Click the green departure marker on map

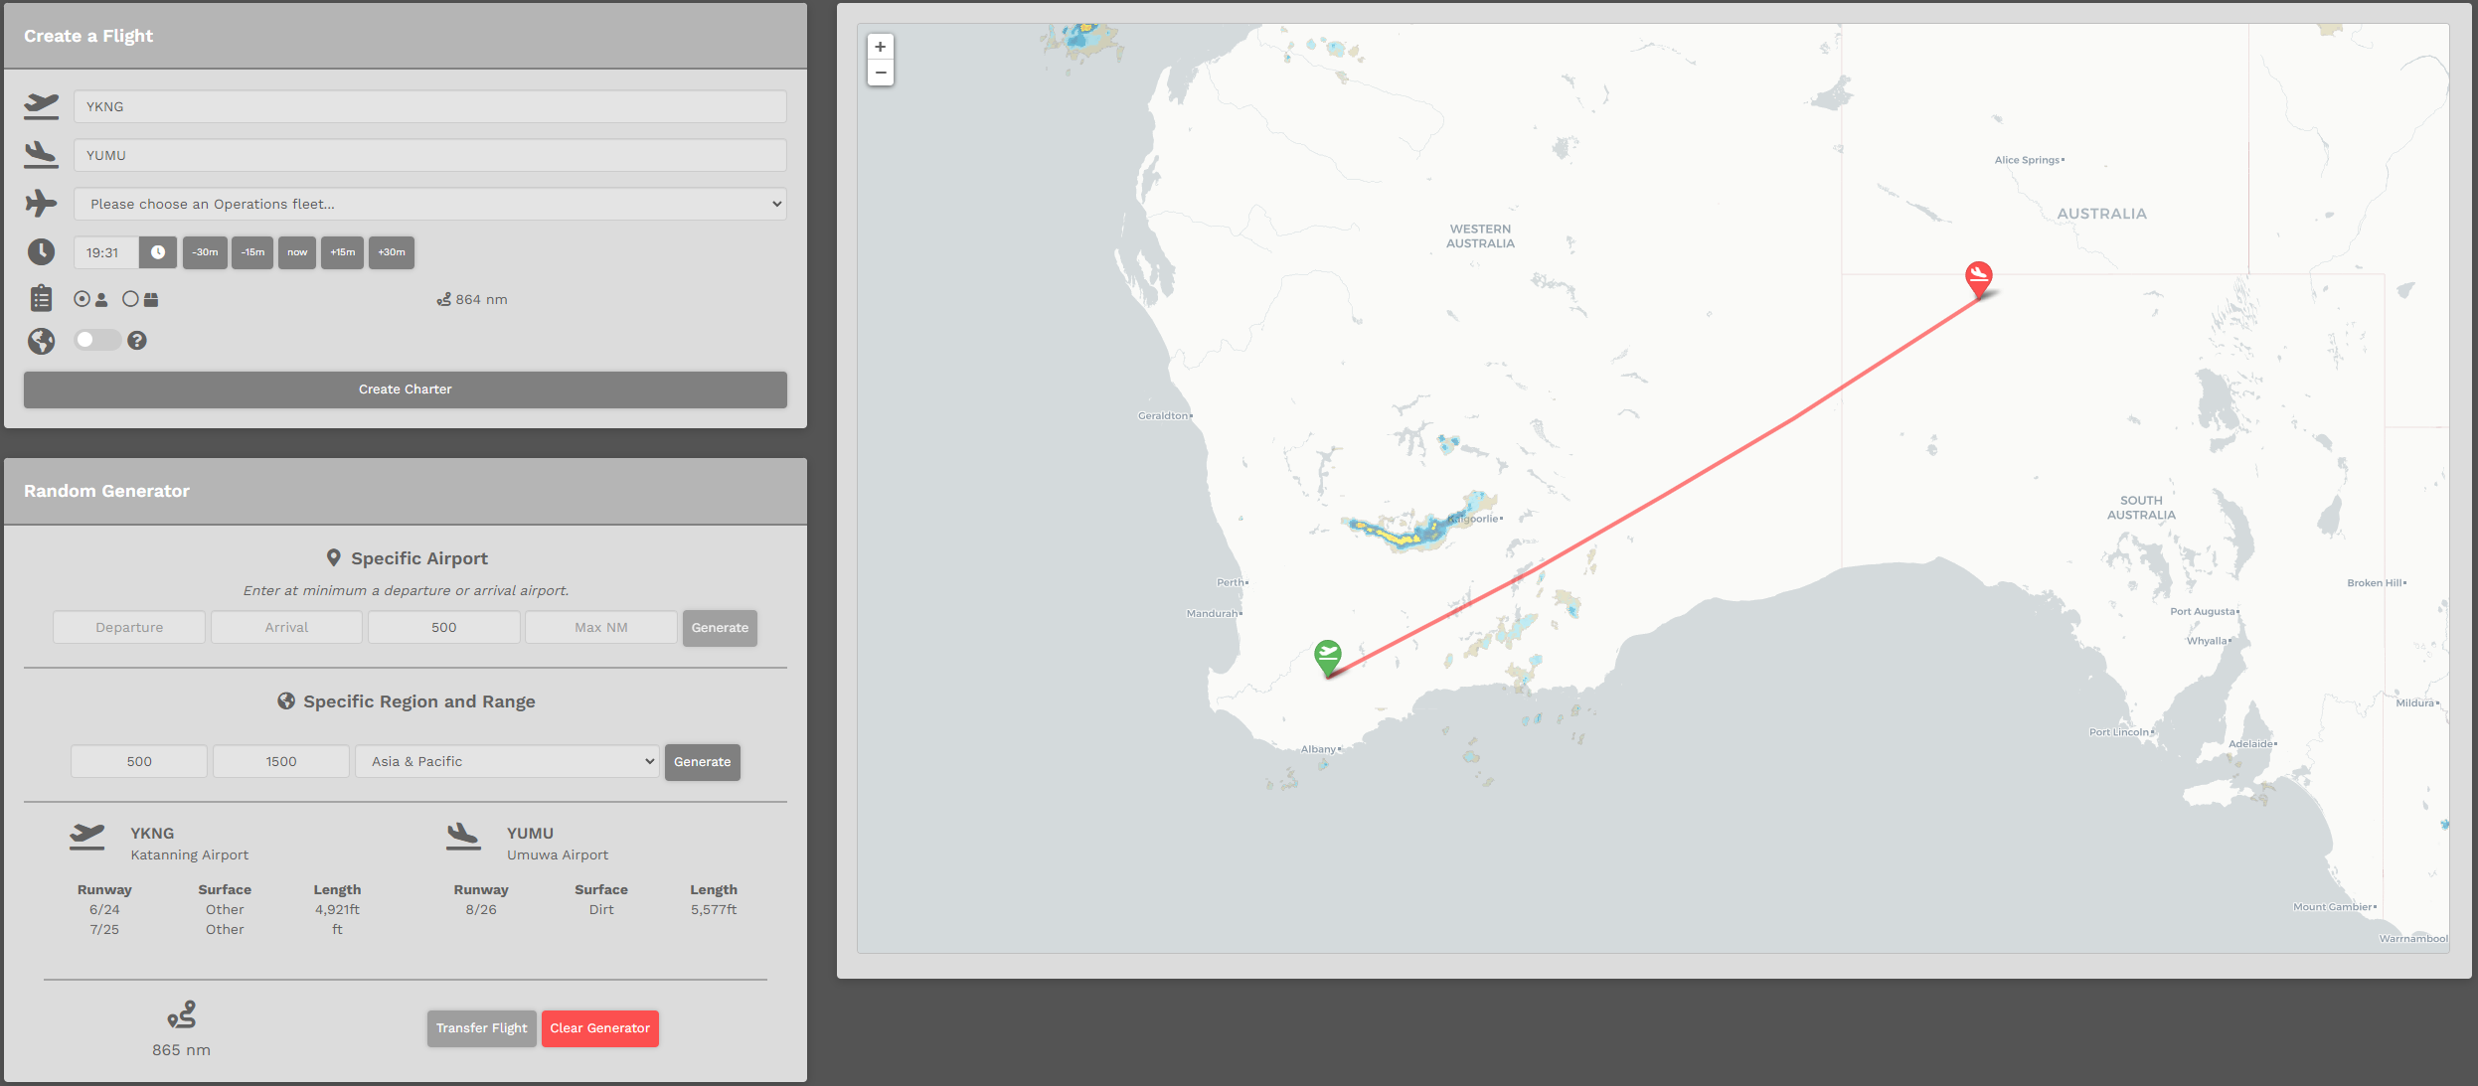[x=1327, y=658]
